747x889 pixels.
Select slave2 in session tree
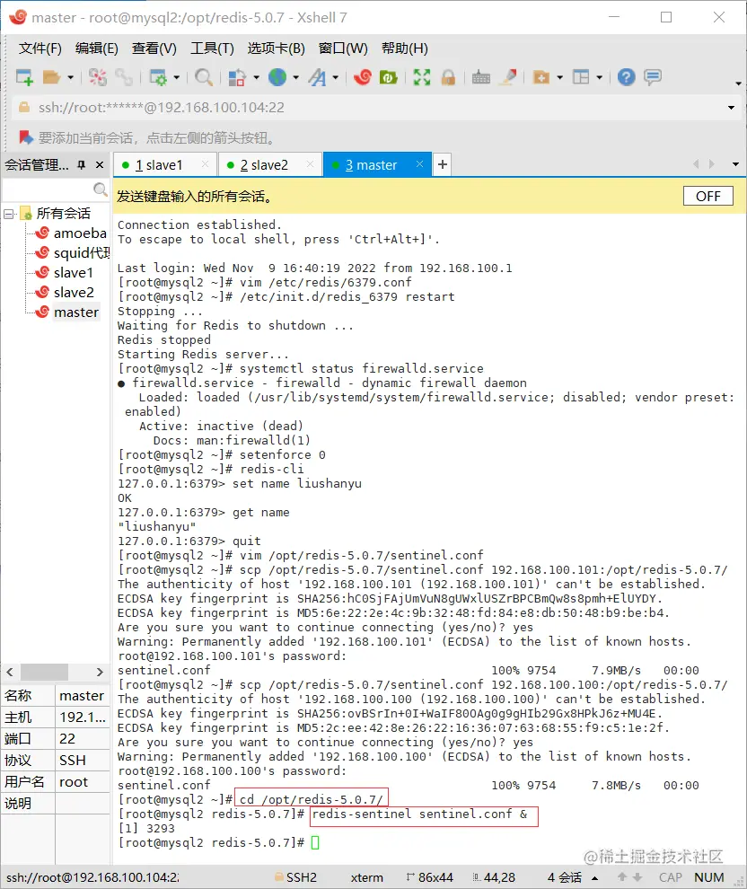tap(73, 293)
